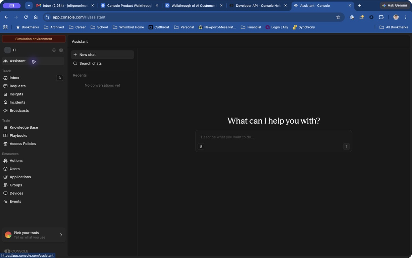The image size is (412, 258).
Task: Open Whimbrel Home bookmarks folder
Action: (x=128, y=27)
